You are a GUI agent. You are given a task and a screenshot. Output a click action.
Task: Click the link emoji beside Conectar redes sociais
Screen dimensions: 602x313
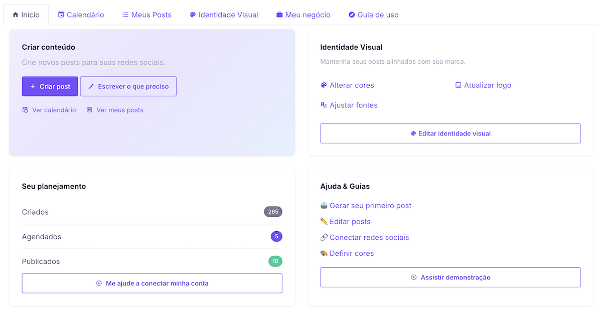point(324,238)
